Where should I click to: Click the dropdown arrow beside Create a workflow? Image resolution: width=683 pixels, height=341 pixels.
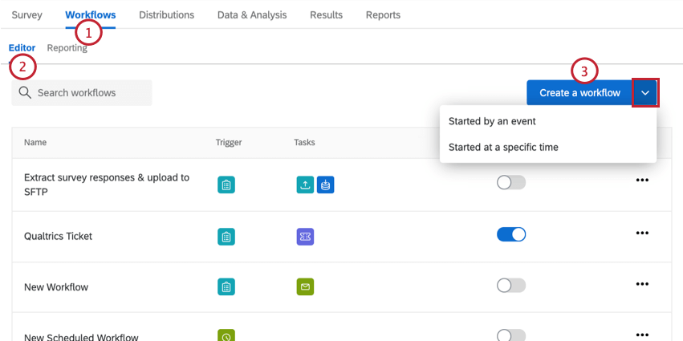(x=645, y=93)
